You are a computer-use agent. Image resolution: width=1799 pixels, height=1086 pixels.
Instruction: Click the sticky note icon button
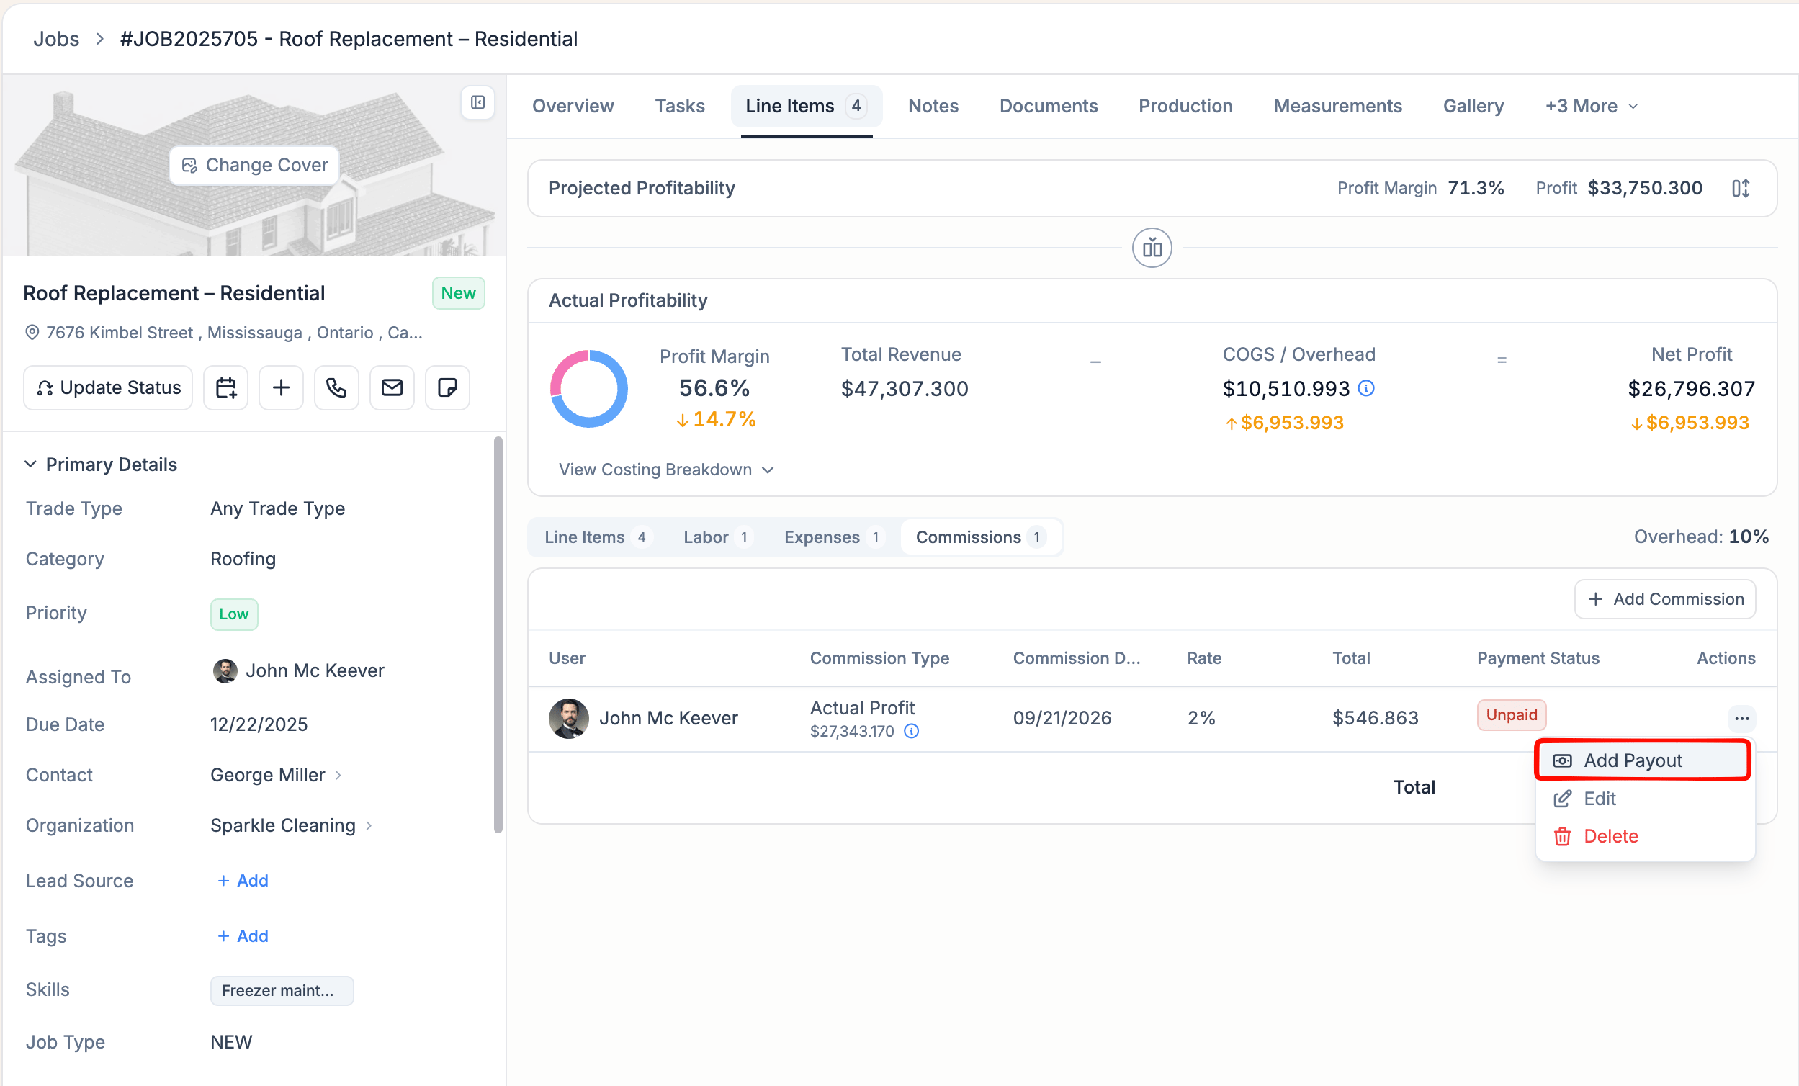[x=447, y=387]
